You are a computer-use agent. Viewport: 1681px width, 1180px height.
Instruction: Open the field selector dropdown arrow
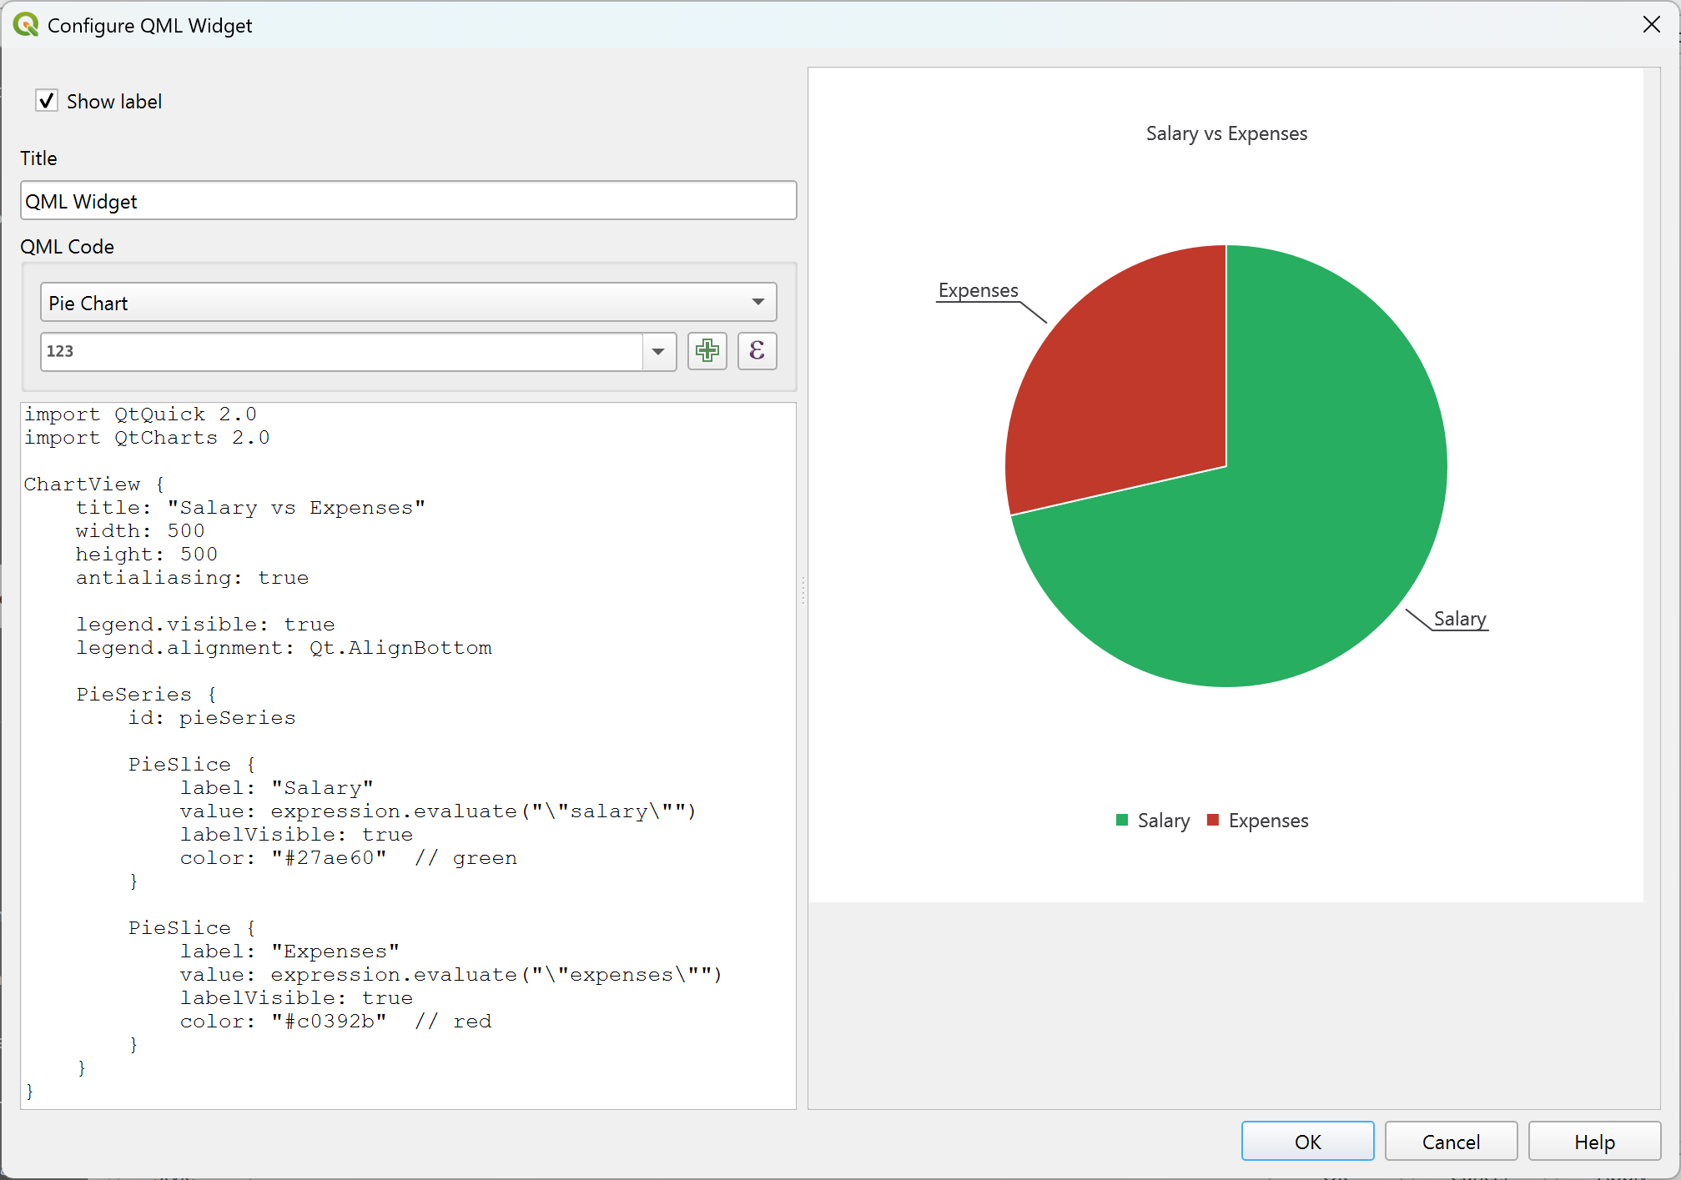pos(659,351)
